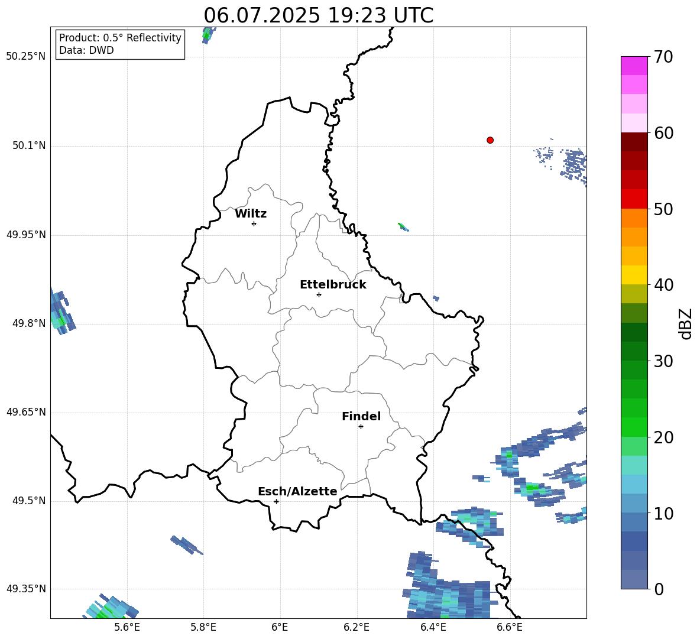Click the colorbar tick label 70
700x639 pixels.
click(x=663, y=57)
